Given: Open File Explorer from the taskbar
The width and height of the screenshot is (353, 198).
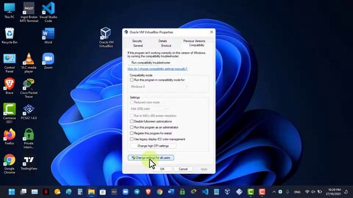Looking at the screenshot, I should [x=92, y=192].
